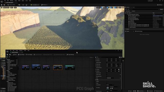
Task: Click Find in PCG toolbar
Action: (15, 54)
